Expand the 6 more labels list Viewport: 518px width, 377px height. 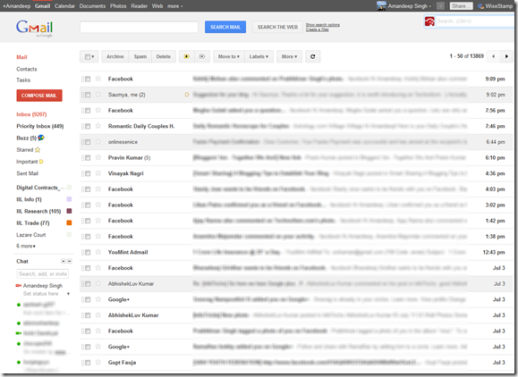click(26, 246)
